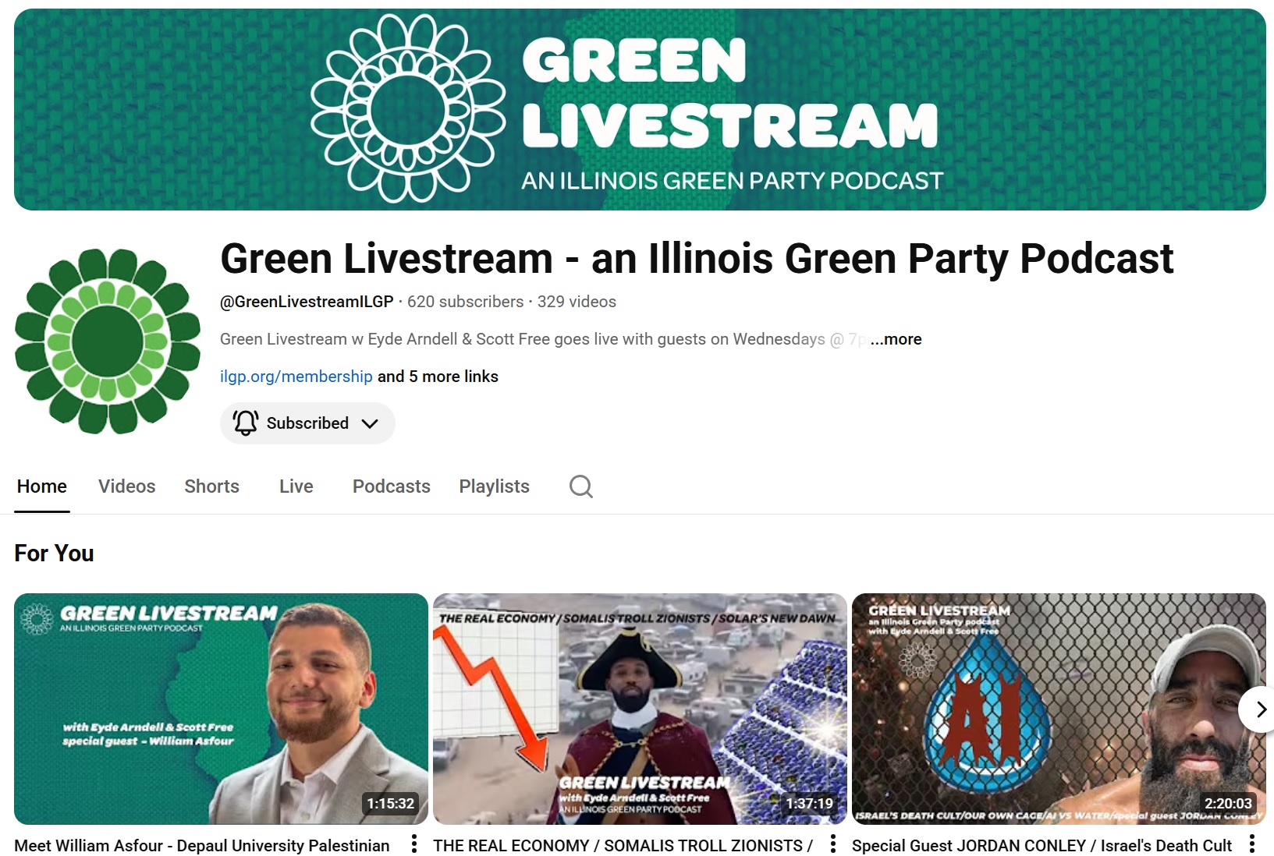Open the channel search magnifier icon
The height and width of the screenshot is (856, 1274).
coord(581,486)
